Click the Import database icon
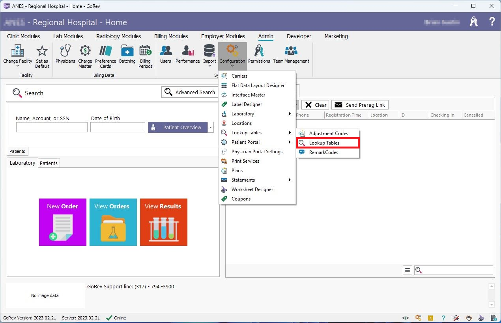 tap(209, 51)
